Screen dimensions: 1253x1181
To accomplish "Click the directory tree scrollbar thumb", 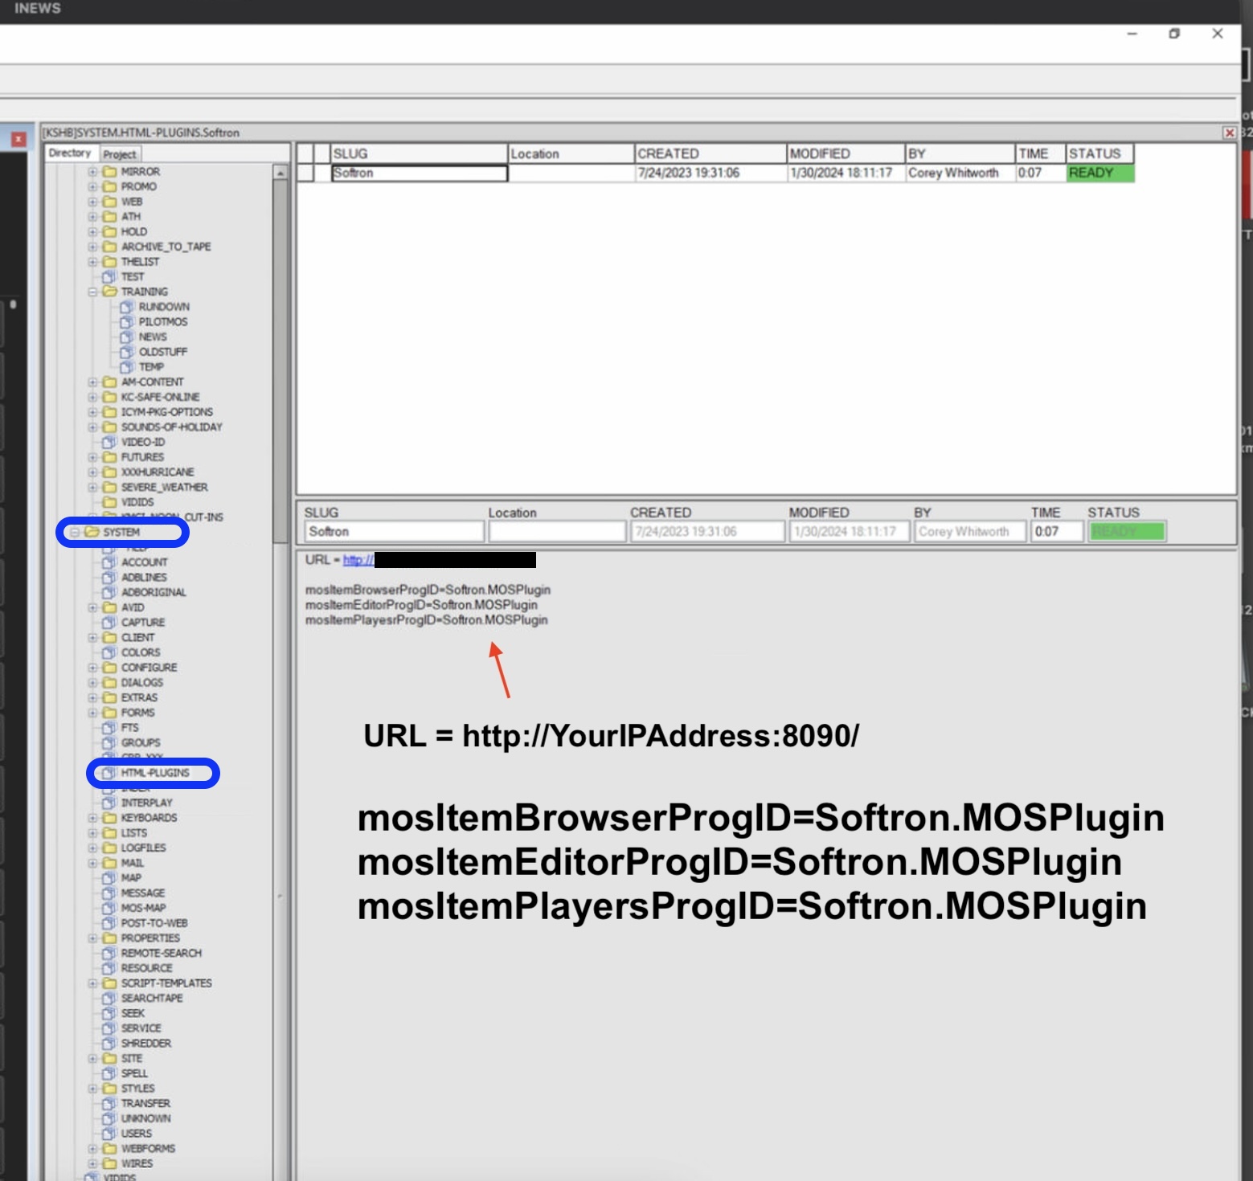I will [280, 362].
